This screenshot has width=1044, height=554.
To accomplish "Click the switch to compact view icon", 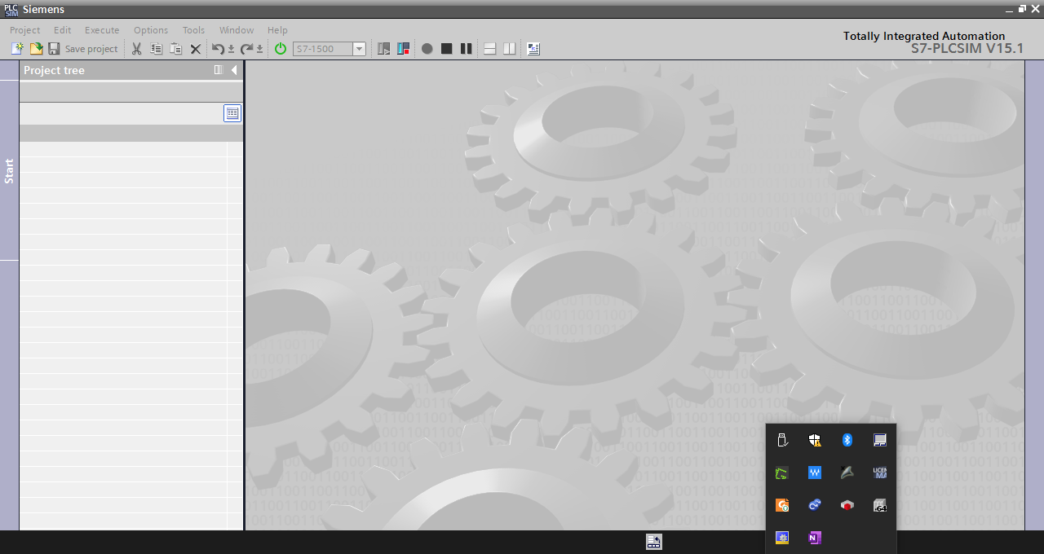I will coord(533,49).
